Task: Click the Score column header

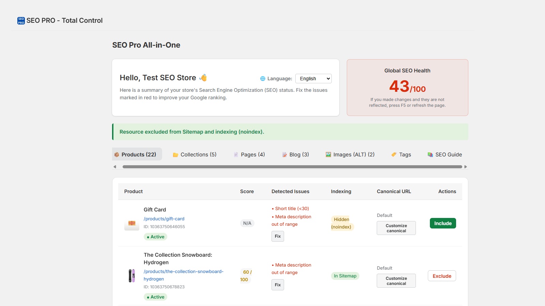Action: (247, 191)
